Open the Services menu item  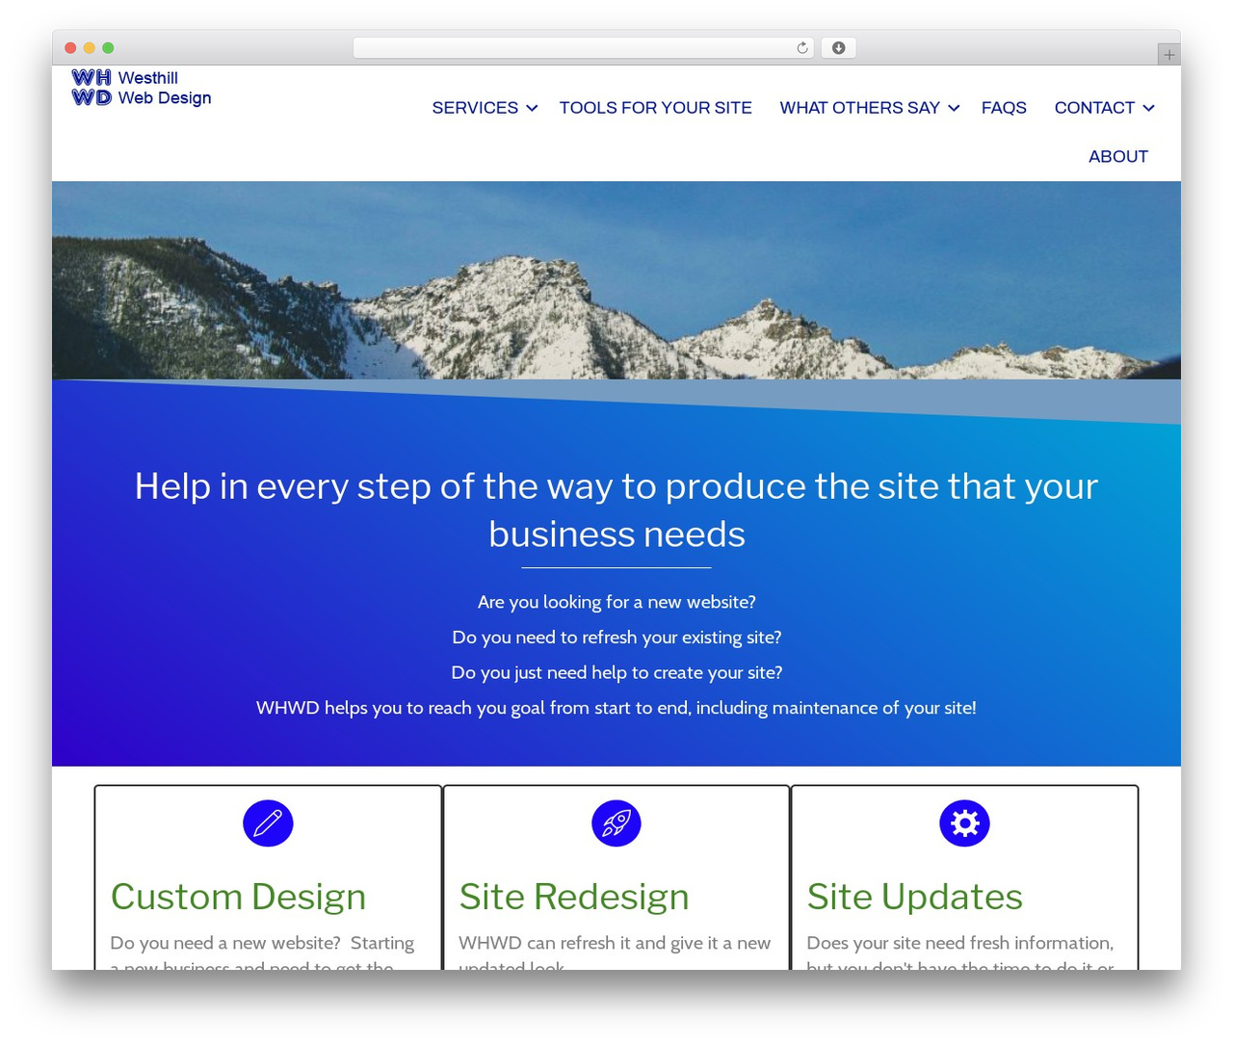point(475,108)
